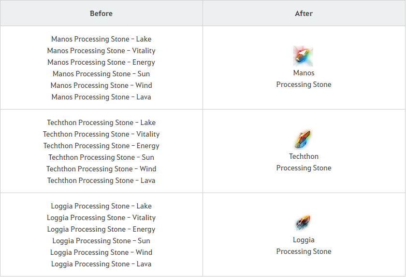Click the Techthon Processing Stone icon

303,139
